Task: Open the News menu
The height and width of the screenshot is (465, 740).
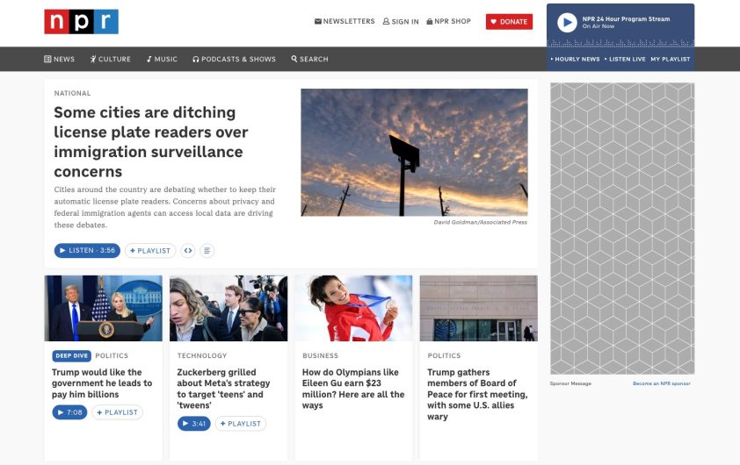Action: 60,59
